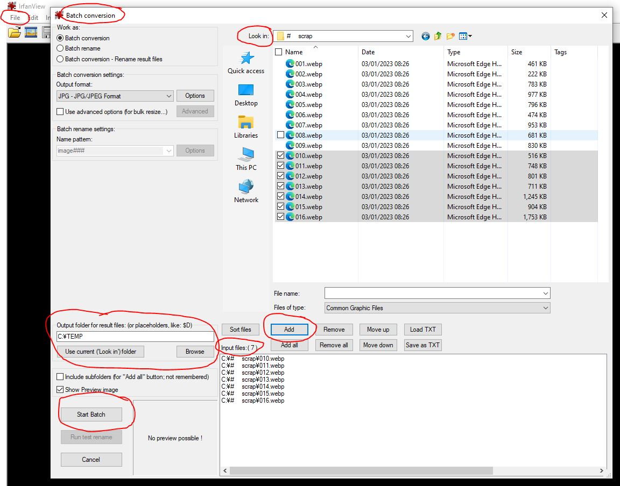Image resolution: width=620 pixels, height=486 pixels.
Task: Uncheck Show Preview image
Action: 60,390
